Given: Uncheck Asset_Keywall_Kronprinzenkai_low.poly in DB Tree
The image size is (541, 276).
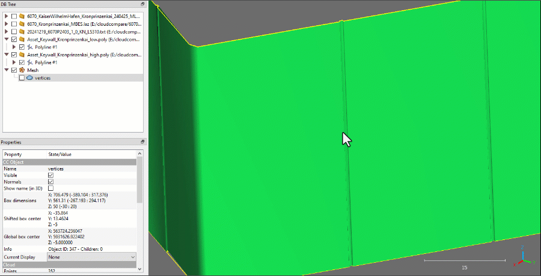Looking at the screenshot, I should point(14,39).
